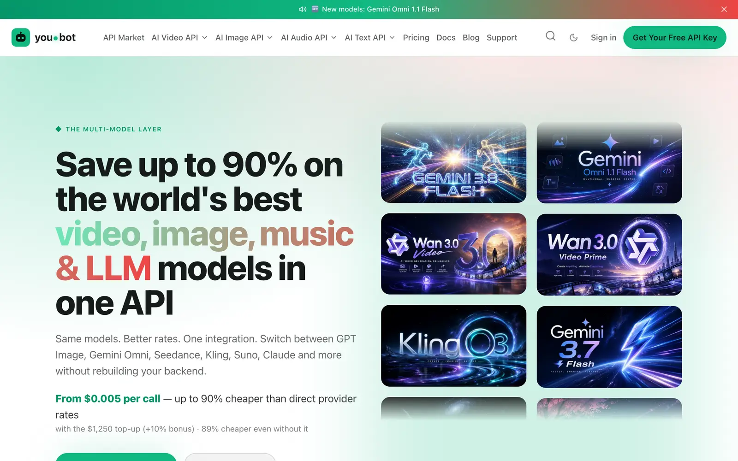
Task: Open the Kling O3 thumbnail
Action: (x=453, y=346)
